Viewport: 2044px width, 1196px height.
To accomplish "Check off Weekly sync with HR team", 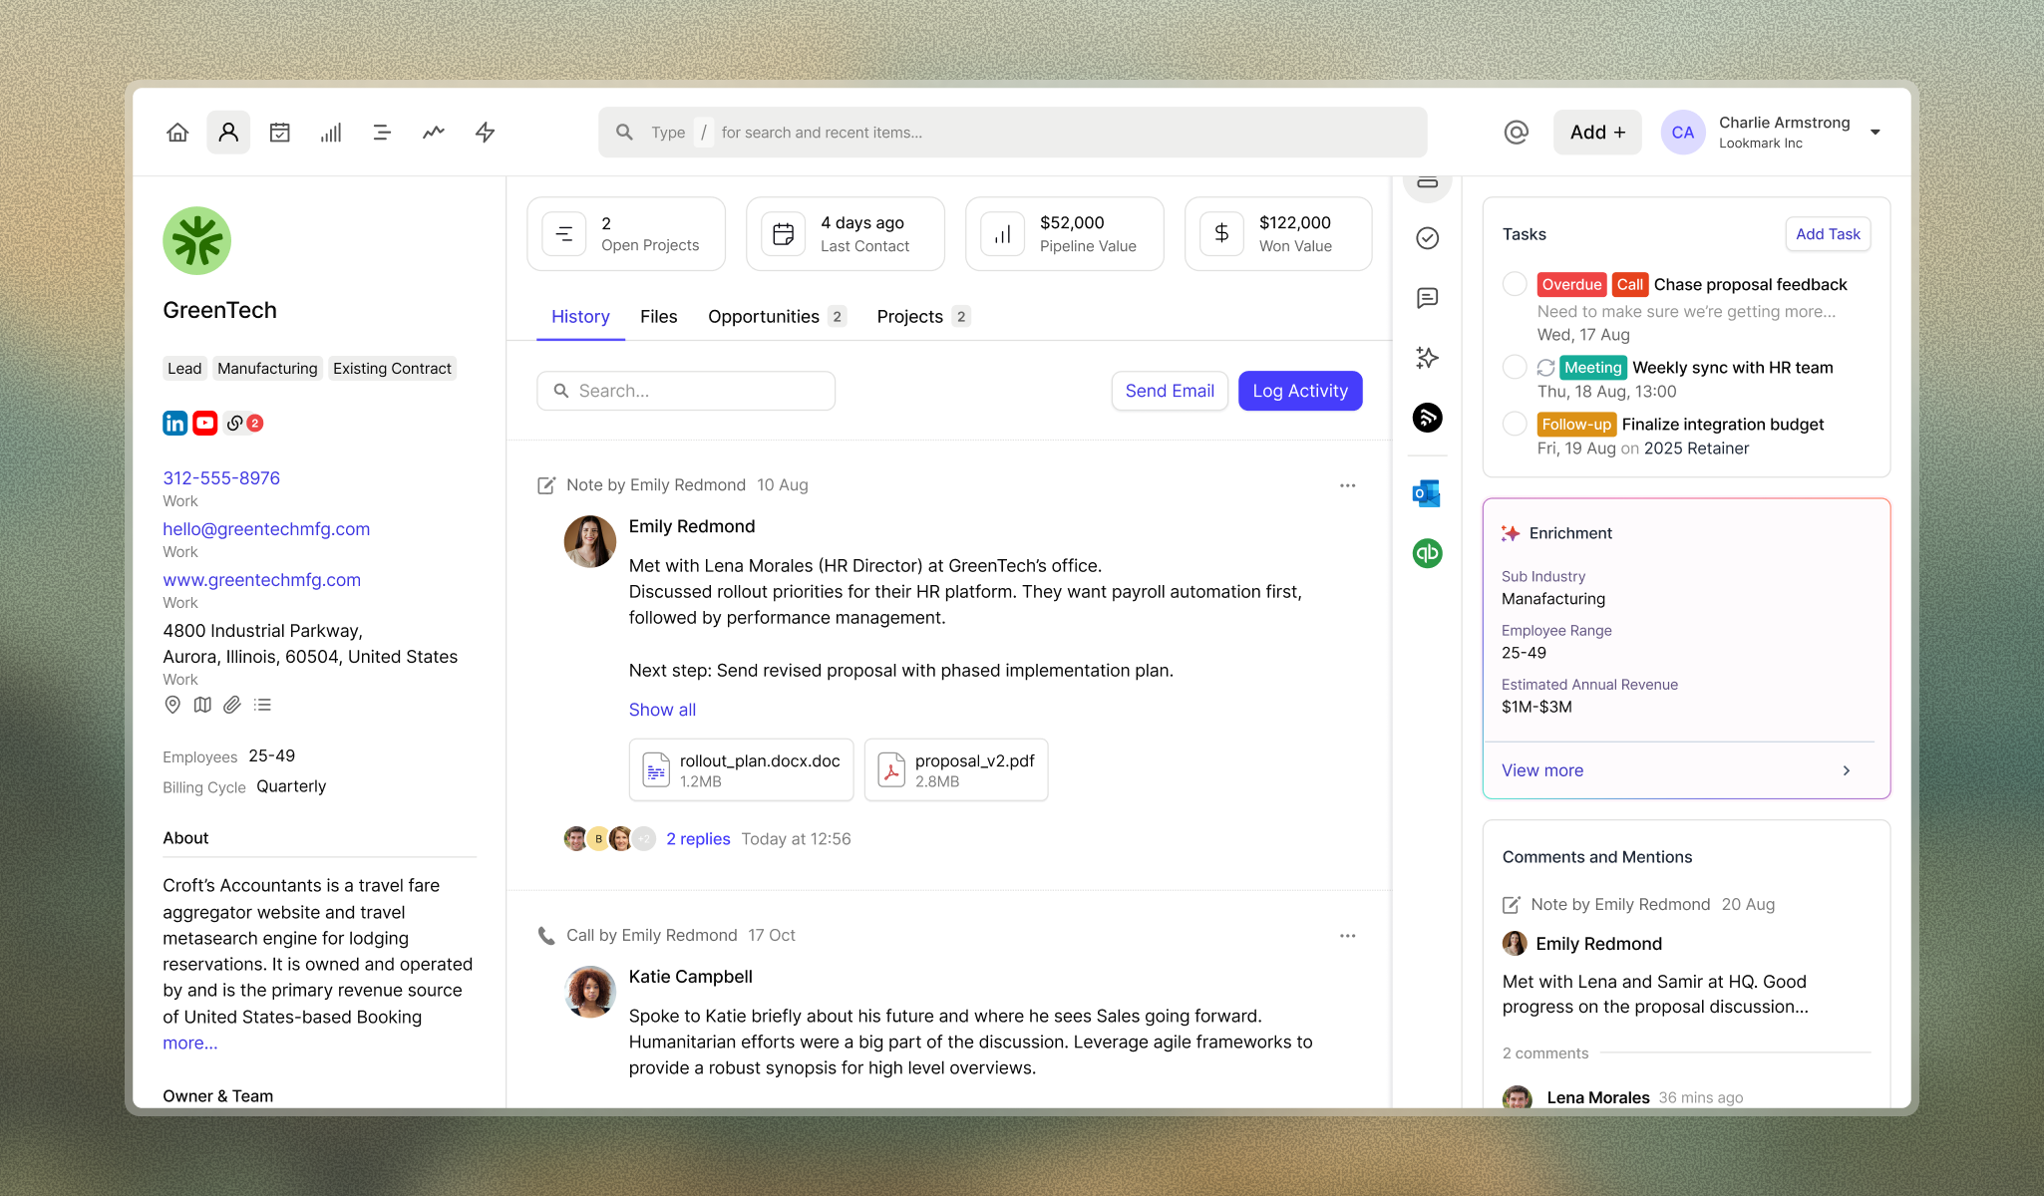I will pos(1515,367).
